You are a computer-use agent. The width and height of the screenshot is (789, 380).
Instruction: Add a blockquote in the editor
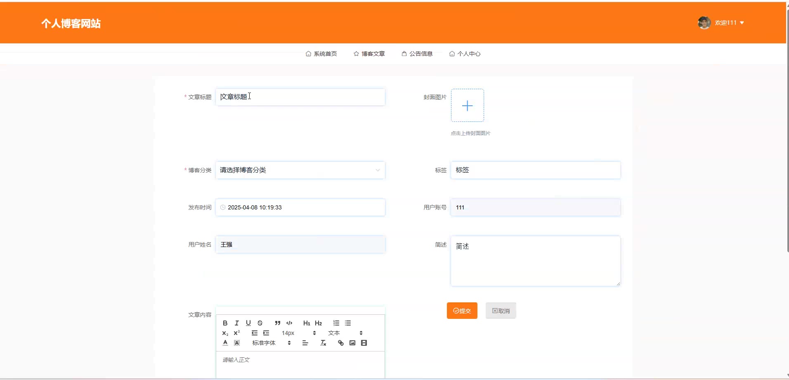[277, 323]
